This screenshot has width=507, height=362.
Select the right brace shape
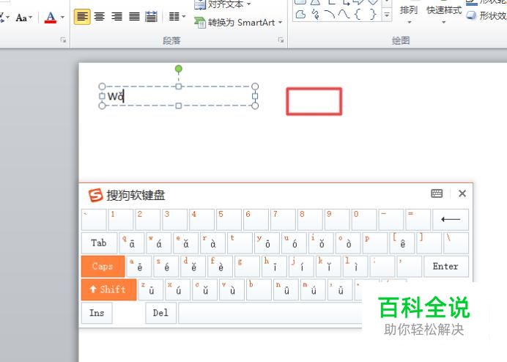coord(372,14)
